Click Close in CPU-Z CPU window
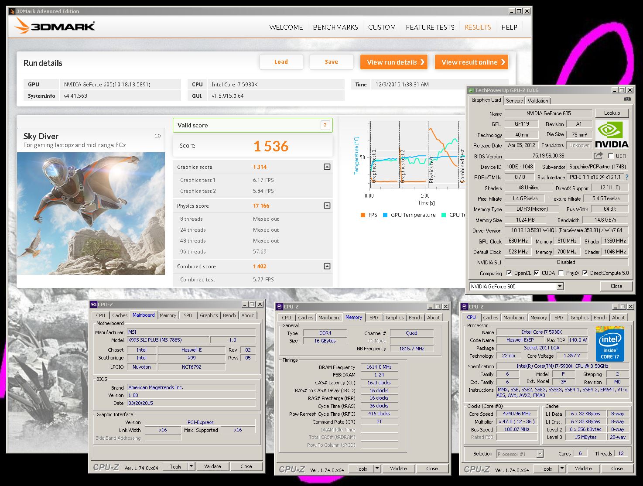The height and width of the screenshot is (486, 643). 617,469
